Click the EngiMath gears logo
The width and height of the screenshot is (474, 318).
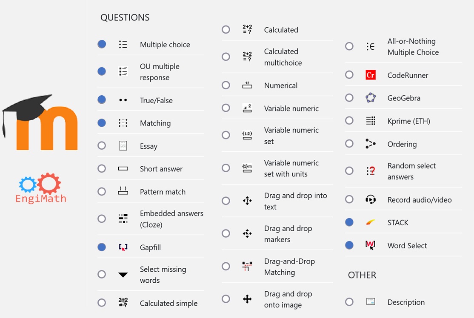click(40, 187)
